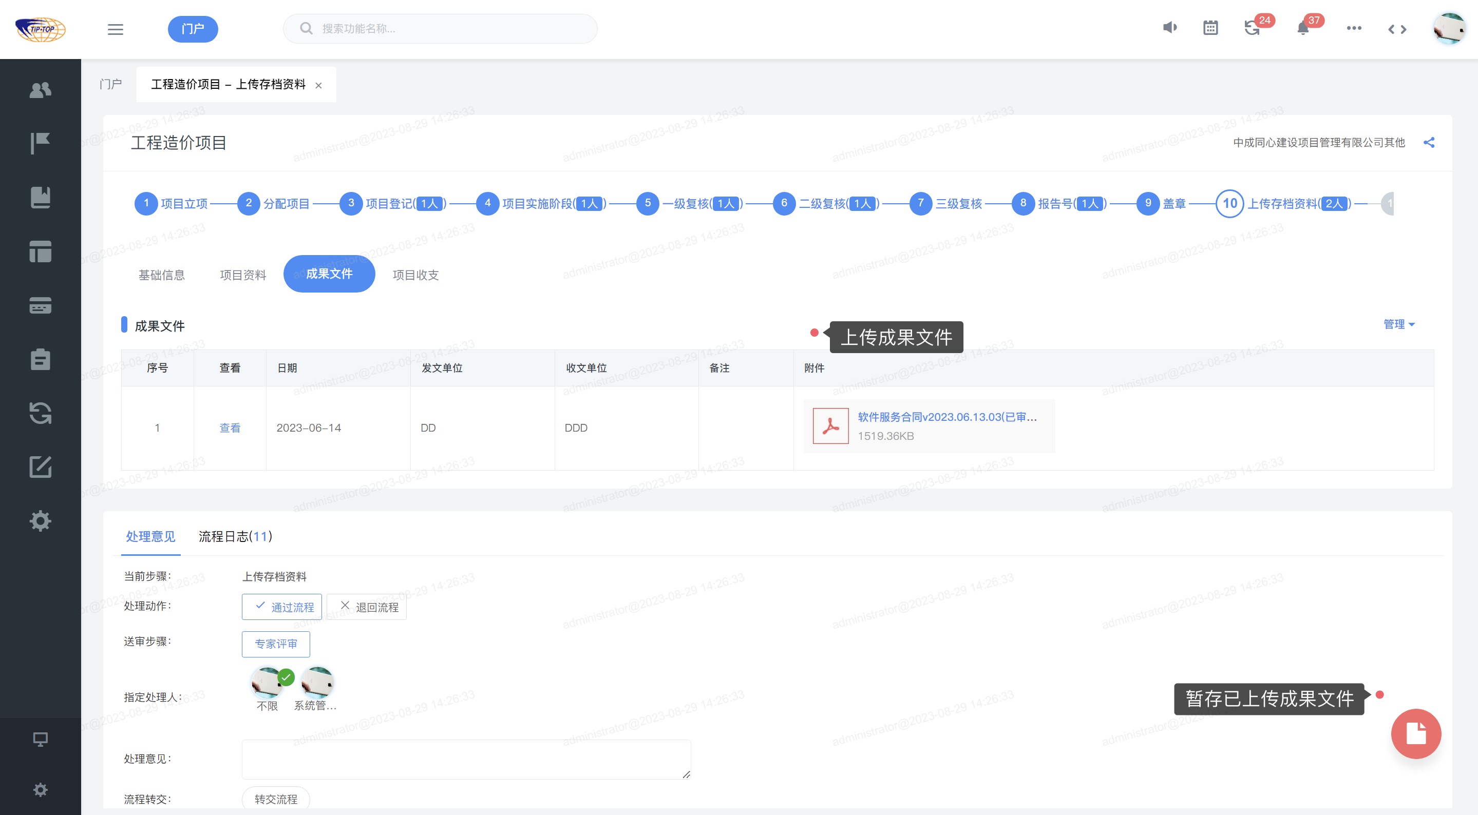
Task: Click the speaker announcement icon
Action: [1170, 28]
